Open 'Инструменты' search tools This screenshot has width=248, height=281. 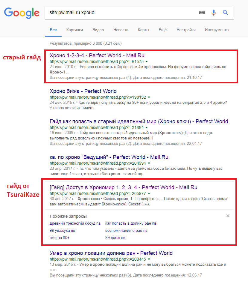(x=217, y=30)
